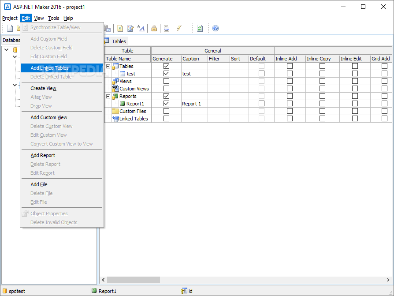The image size is (394, 296).
Task: Enable Generate for Custom Views
Action: coord(166,89)
